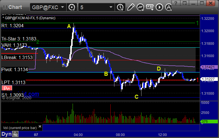Close the Vol study panel with X

(40, 126)
